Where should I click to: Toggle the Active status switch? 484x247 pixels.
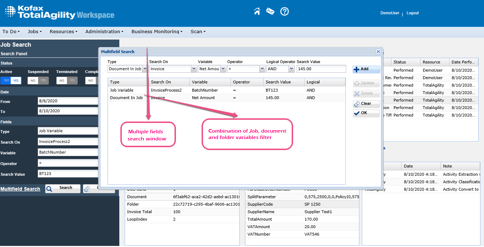click(11, 81)
